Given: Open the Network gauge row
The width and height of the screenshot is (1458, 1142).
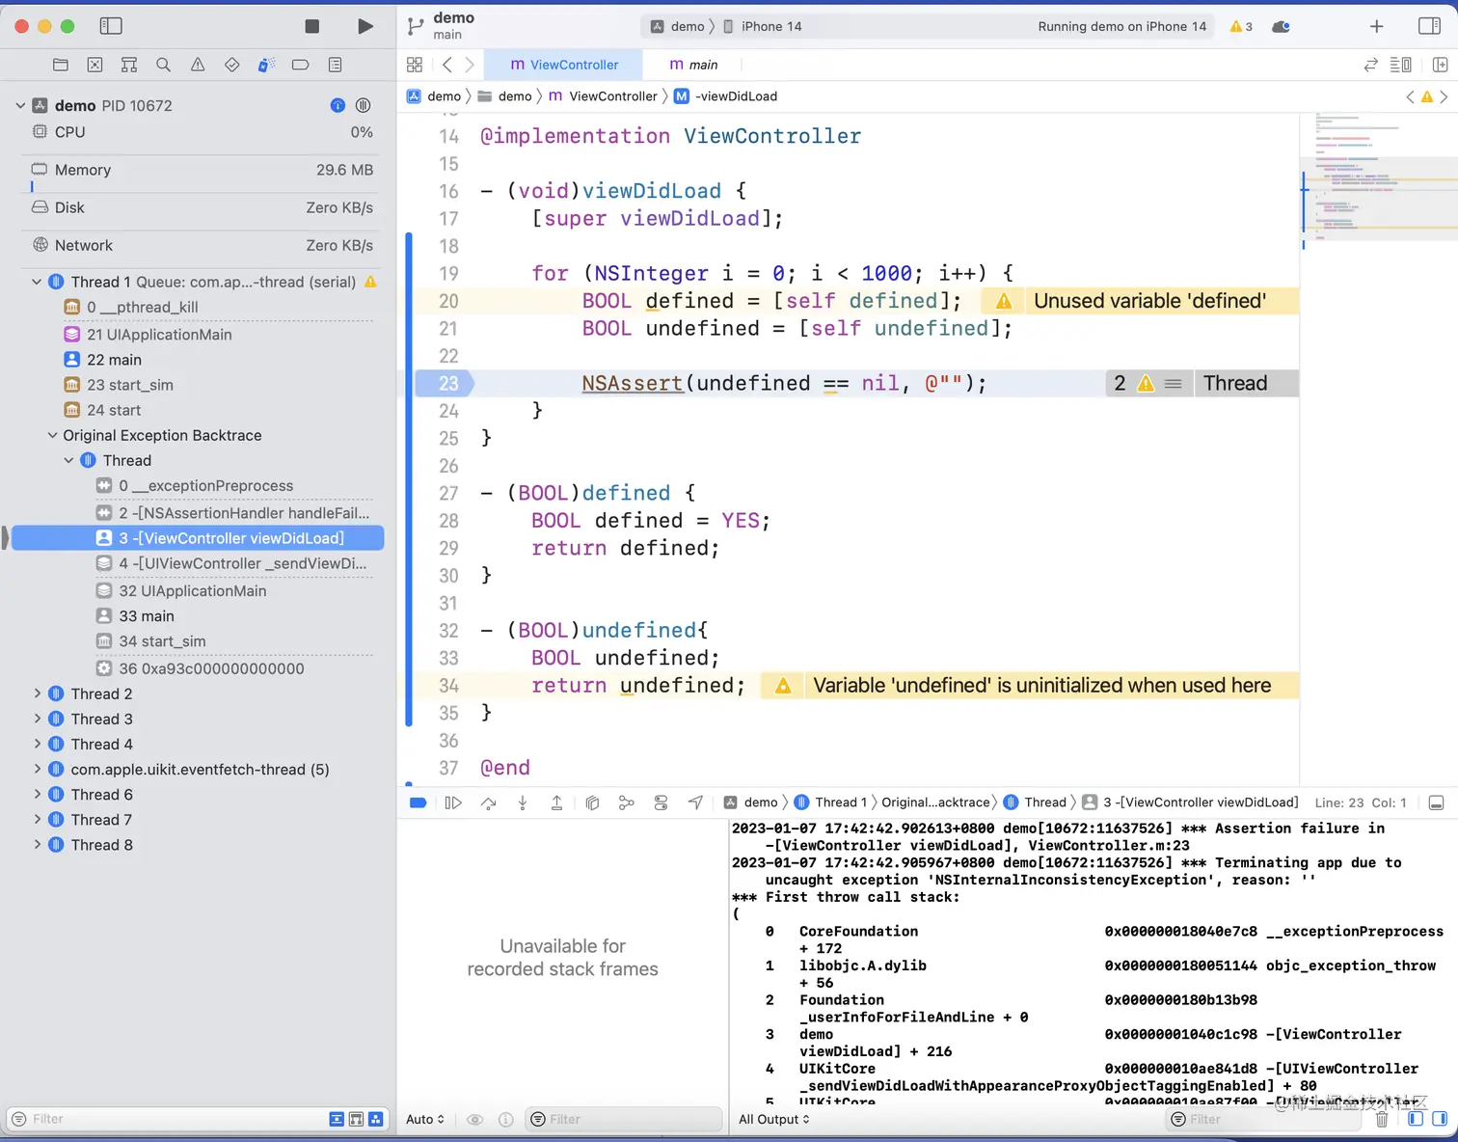Looking at the screenshot, I should (x=202, y=245).
